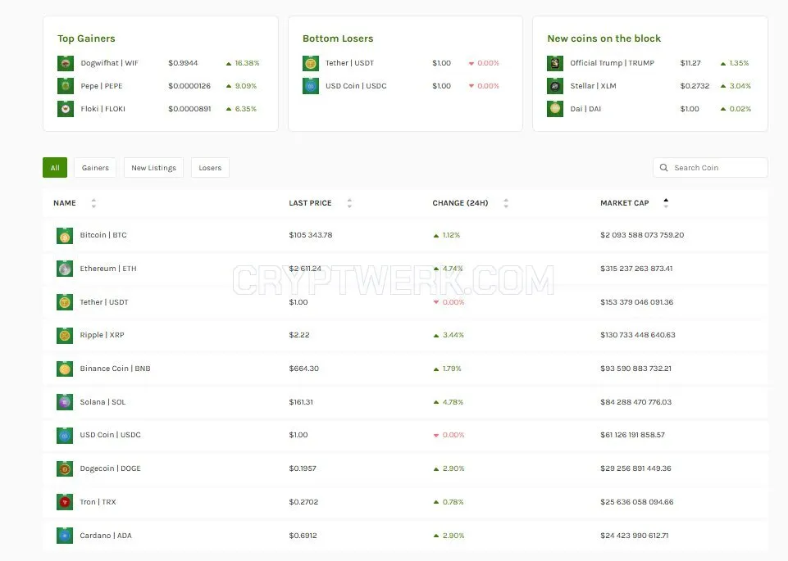Click Binance Coin price $664.30
The image size is (788, 561).
[x=304, y=369]
